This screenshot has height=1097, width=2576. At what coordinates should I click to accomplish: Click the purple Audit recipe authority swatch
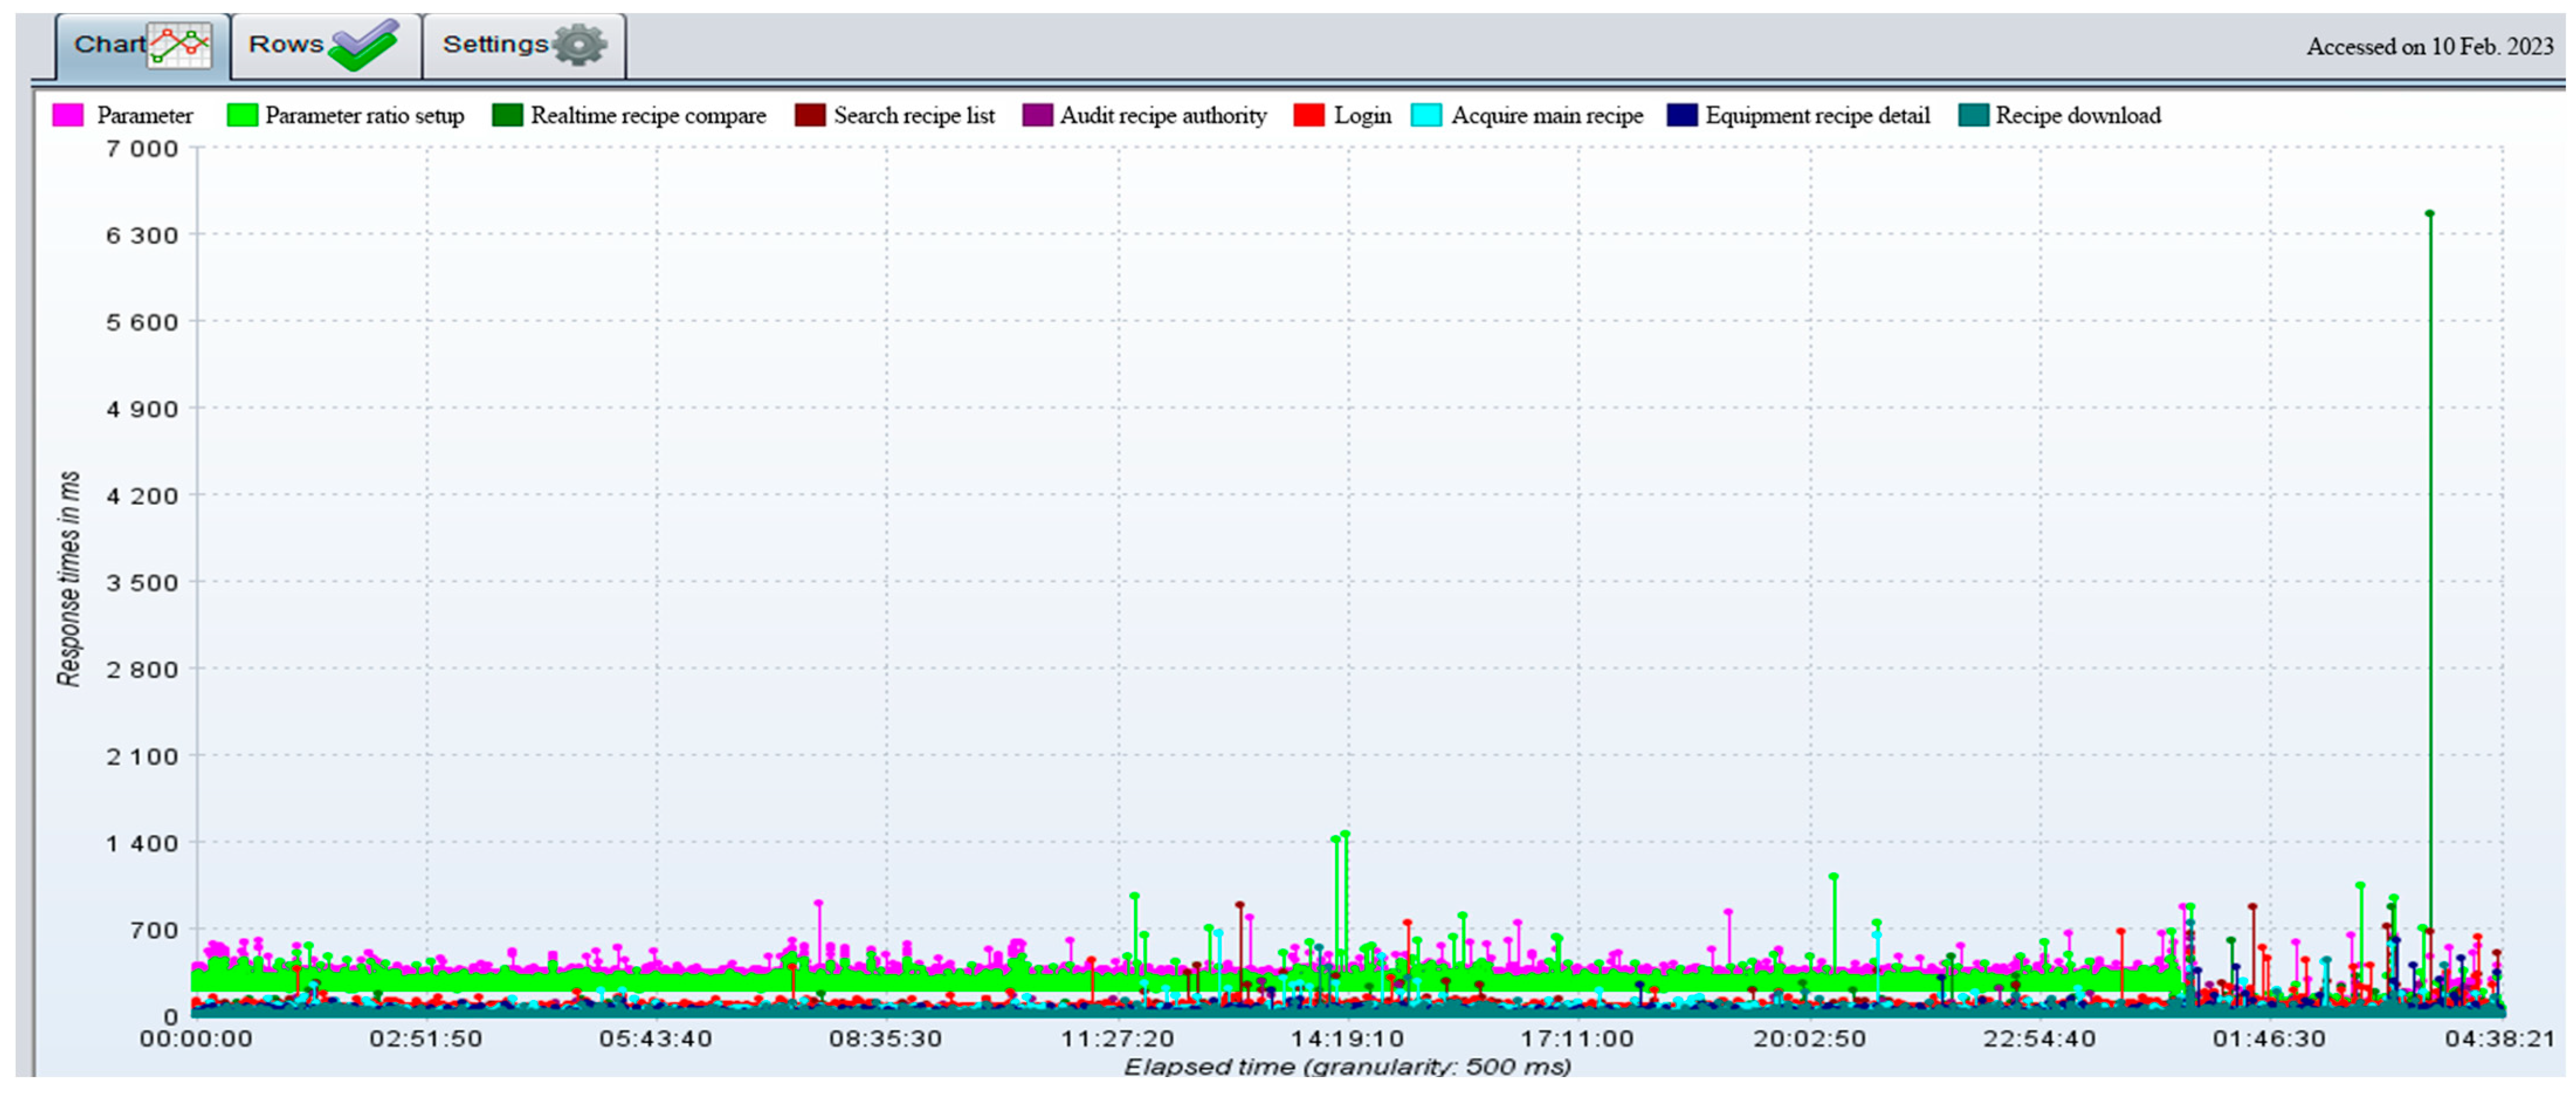(1037, 115)
